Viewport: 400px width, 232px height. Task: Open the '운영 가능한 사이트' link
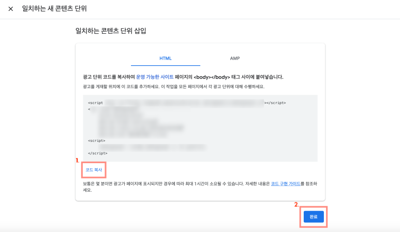pos(155,77)
